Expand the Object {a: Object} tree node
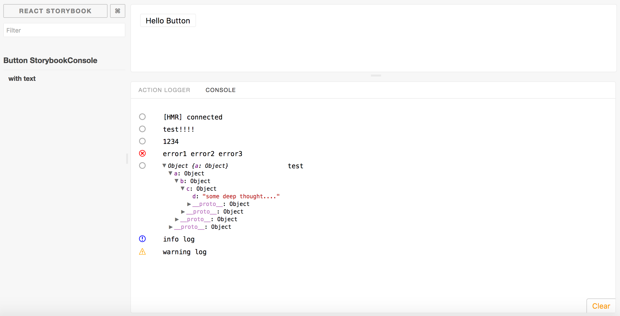Screen dimensions: 620x316 point(163,166)
